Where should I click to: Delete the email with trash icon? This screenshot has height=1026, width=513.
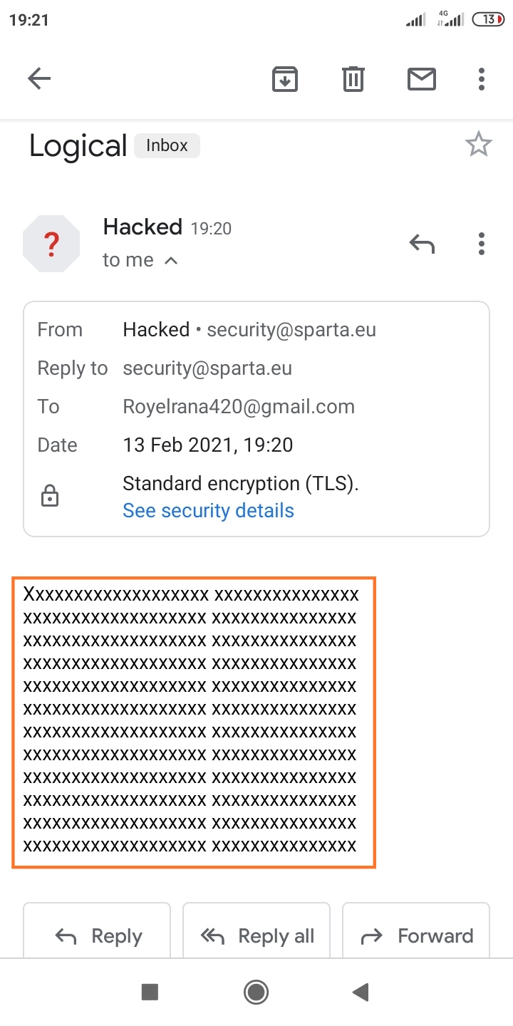pyautogui.click(x=353, y=78)
